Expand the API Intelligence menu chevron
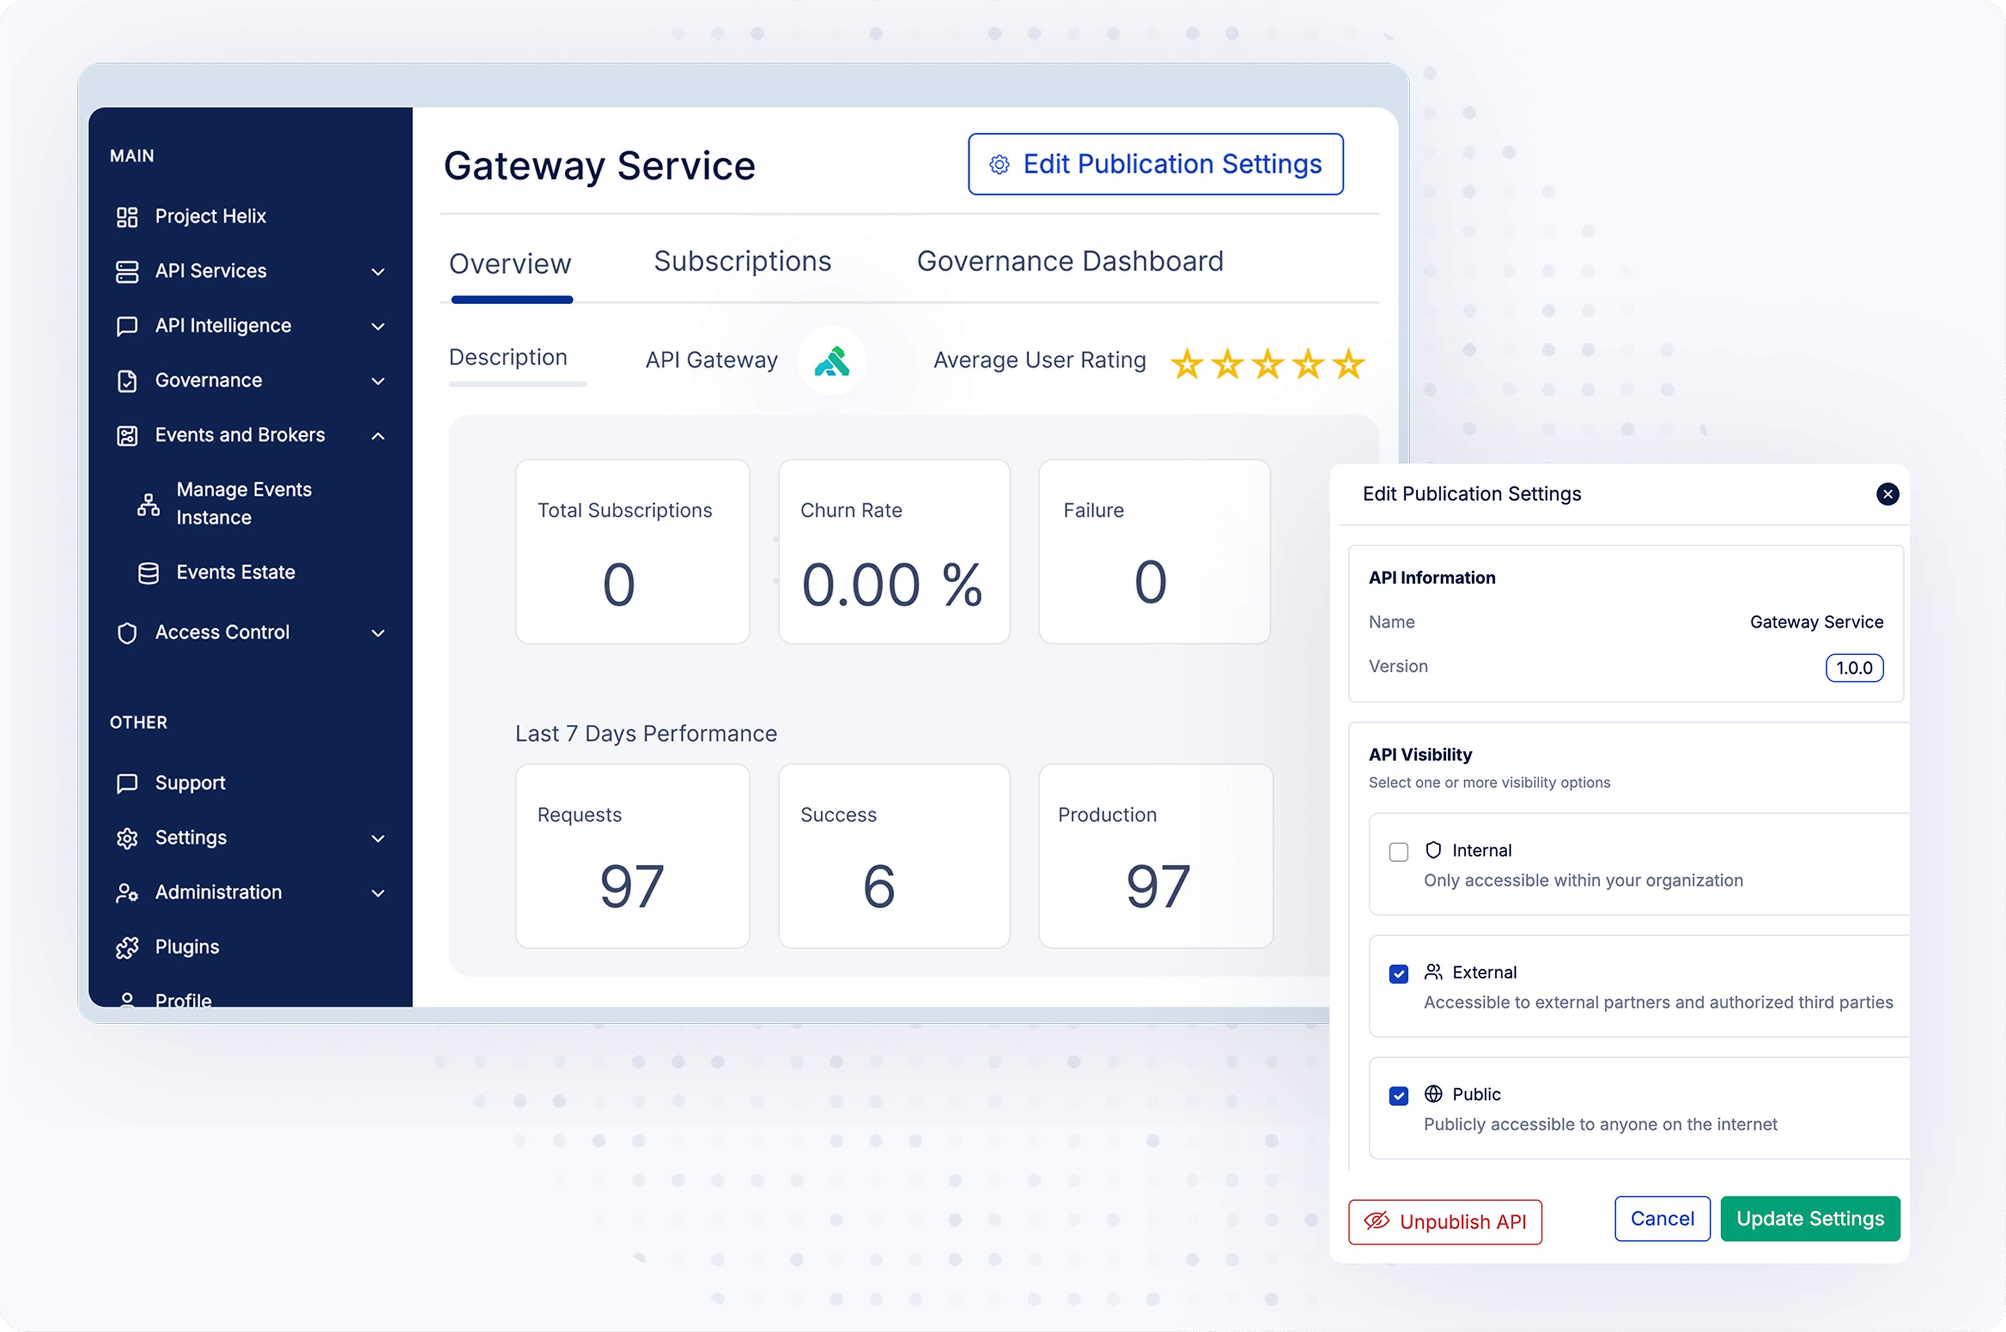 click(x=378, y=326)
